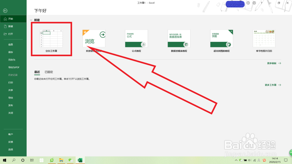Click the white four-petal icon on taskbar
The image size is (292, 164).
pyautogui.click(x=41, y=160)
